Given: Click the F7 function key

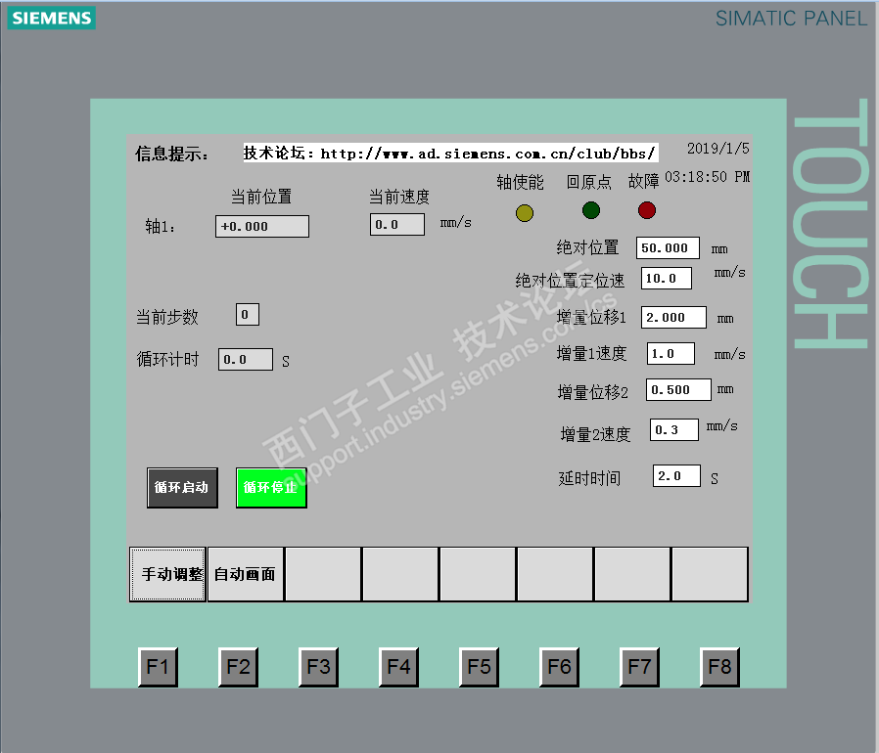Looking at the screenshot, I should pyautogui.click(x=639, y=667).
